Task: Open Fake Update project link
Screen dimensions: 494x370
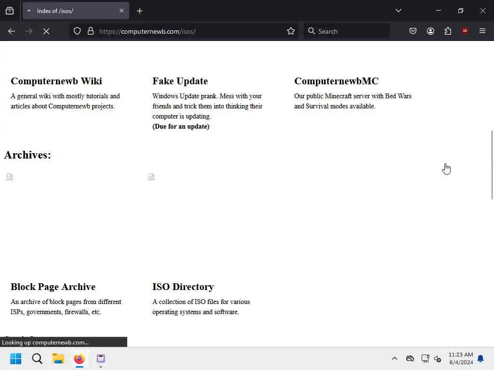Action: [x=180, y=81]
